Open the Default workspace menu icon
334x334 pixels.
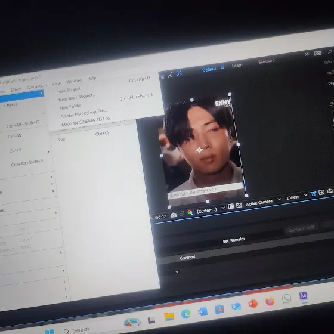(222, 67)
